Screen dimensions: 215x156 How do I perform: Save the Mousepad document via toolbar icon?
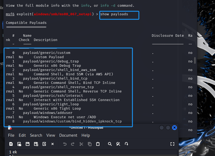[28, 144]
